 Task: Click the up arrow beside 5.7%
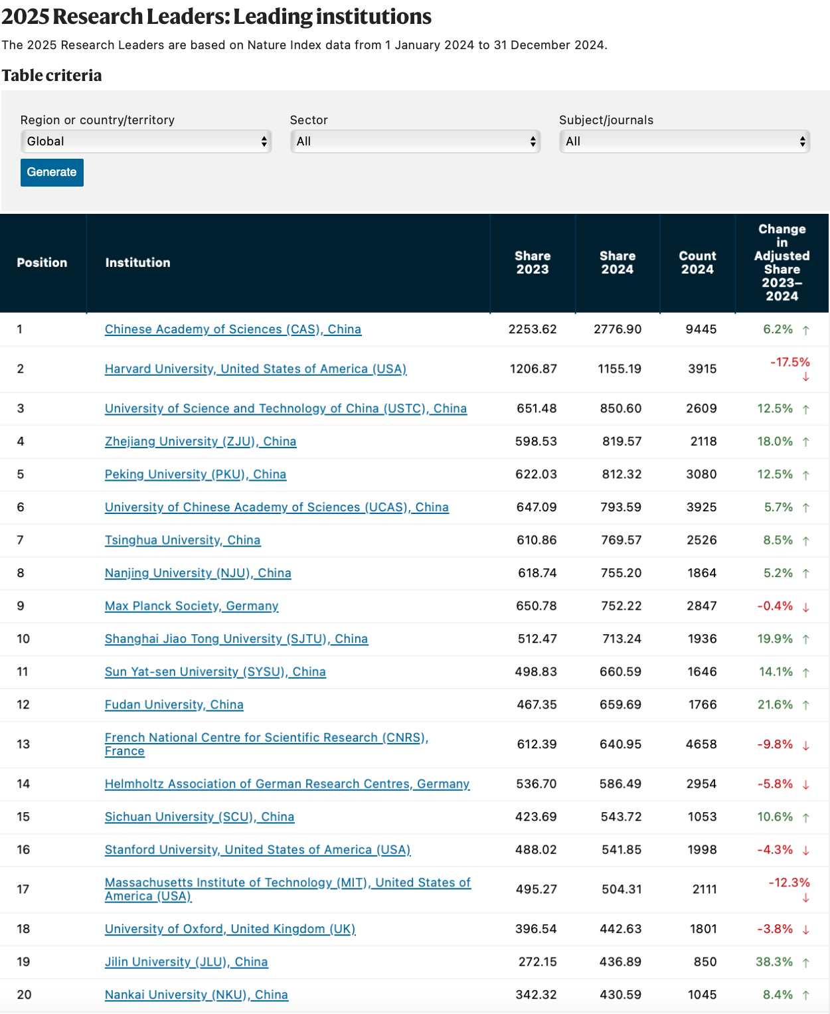click(x=805, y=508)
